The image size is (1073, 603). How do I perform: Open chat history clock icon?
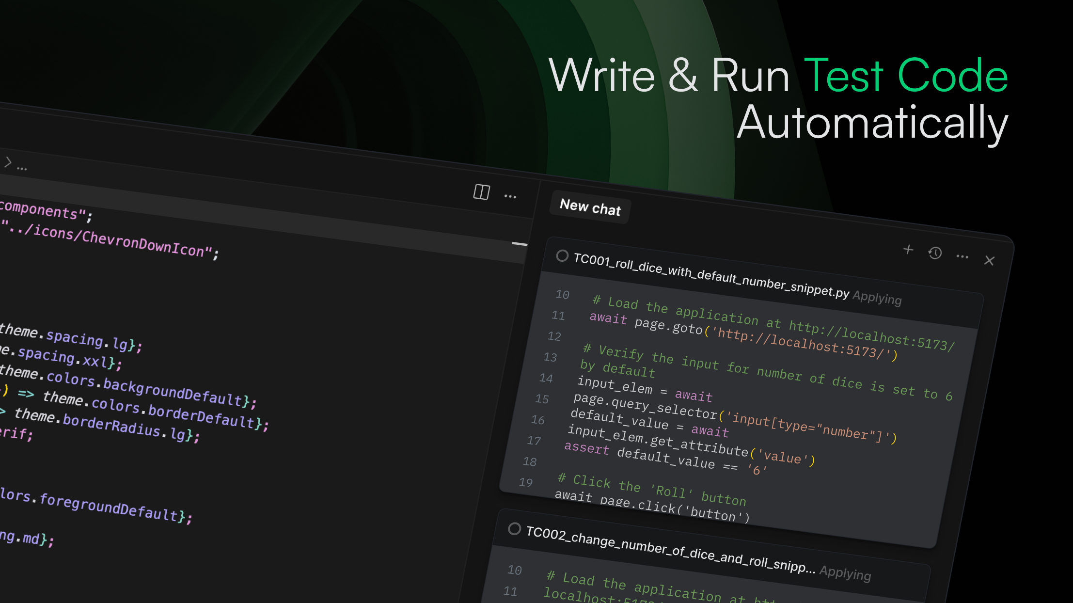point(935,253)
